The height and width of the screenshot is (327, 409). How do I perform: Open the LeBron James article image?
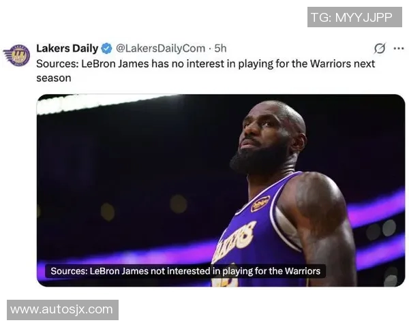click(221, 190)
